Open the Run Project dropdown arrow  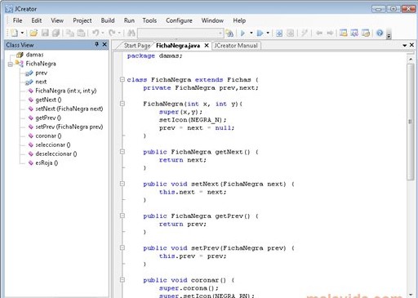[x=251, y=33]
